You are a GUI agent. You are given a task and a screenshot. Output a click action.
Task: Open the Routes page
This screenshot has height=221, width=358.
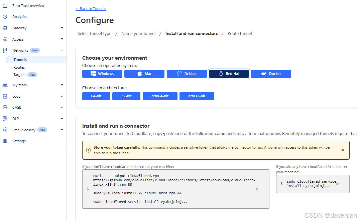pyautogui.click(x=19, y=67)
